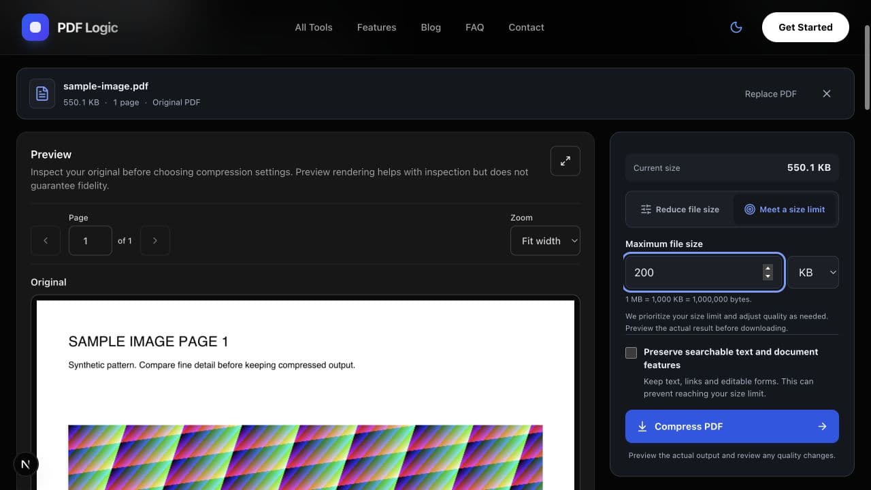The height and width of the screenshot is (490, 871).
Task: Select Meet a size limit mode
Action: 785,210
